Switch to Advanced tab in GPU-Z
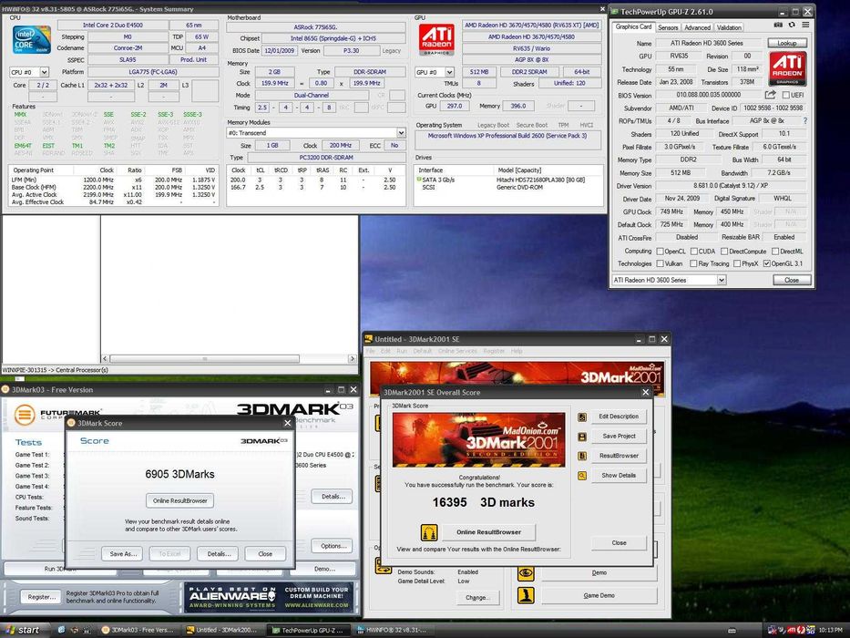 click(x=697, y=27)
